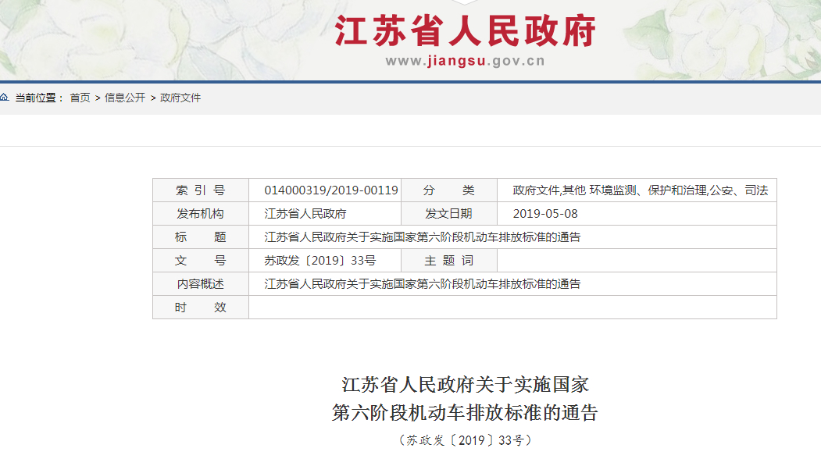
Task: Click the large bold document heading
Action: pyautogui.click(x=465, y=398)
